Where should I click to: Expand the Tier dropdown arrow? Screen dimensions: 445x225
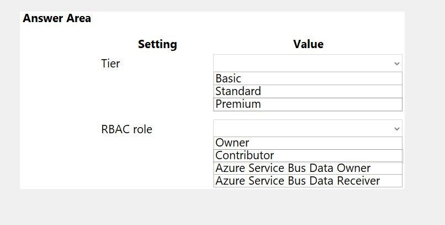[x=397, y=64]
